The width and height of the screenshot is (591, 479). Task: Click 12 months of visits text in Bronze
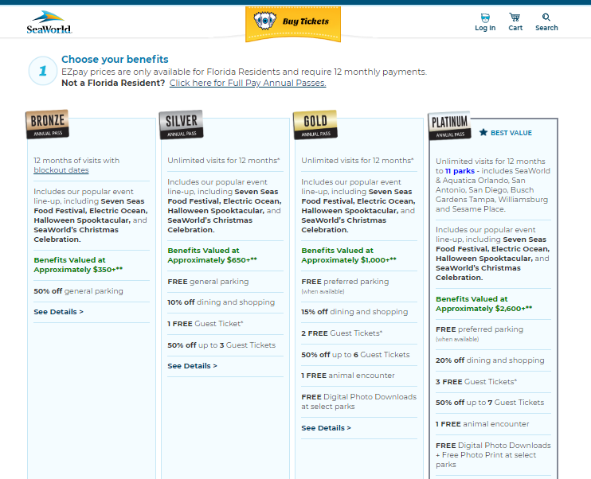pyautogui.click(x=76, y=161)
